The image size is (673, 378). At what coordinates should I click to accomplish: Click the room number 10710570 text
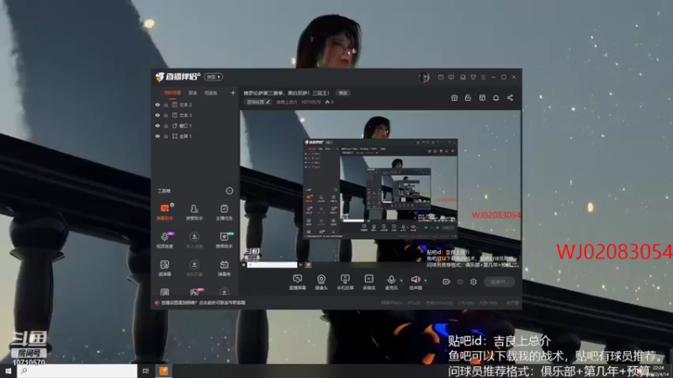point(310,102)
